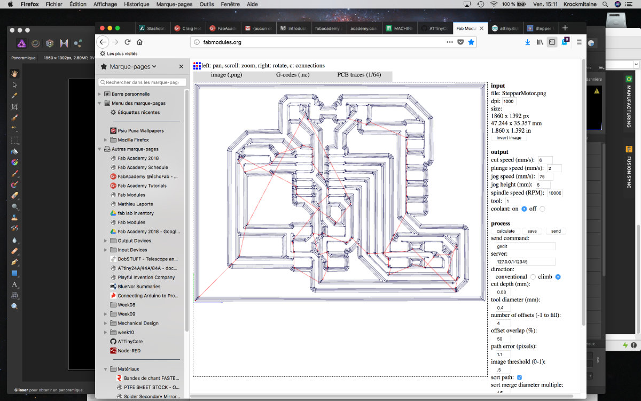This screenshot has height=401, width=641.
Task: Expand the Mechanical Design folder
Action: [x=106, y=323]
